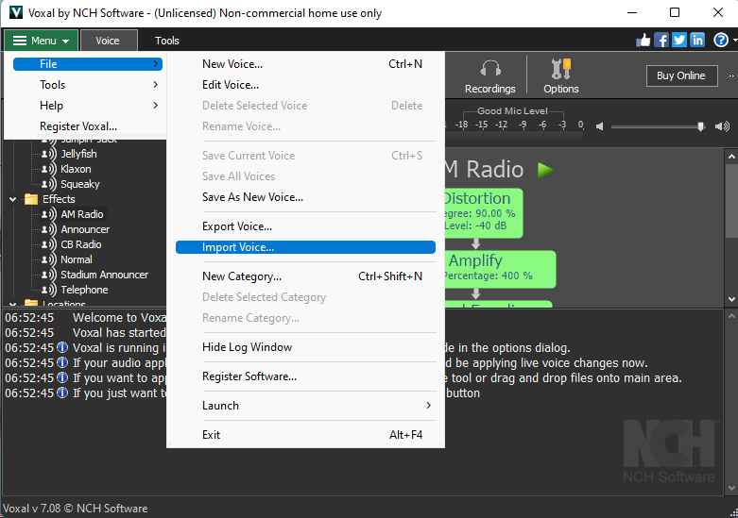Open the Options tools icon
This screenshot has height=518, width=738.
pos(561,69)
